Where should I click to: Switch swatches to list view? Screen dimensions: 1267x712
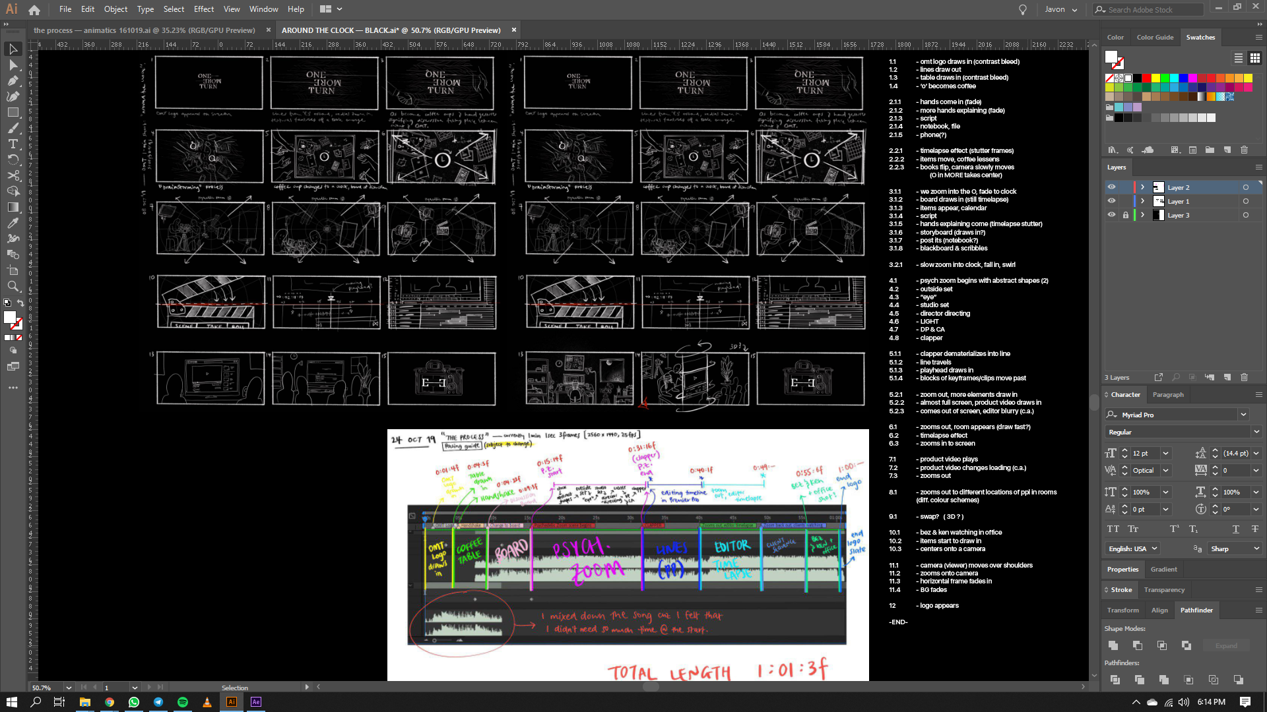1239,58
